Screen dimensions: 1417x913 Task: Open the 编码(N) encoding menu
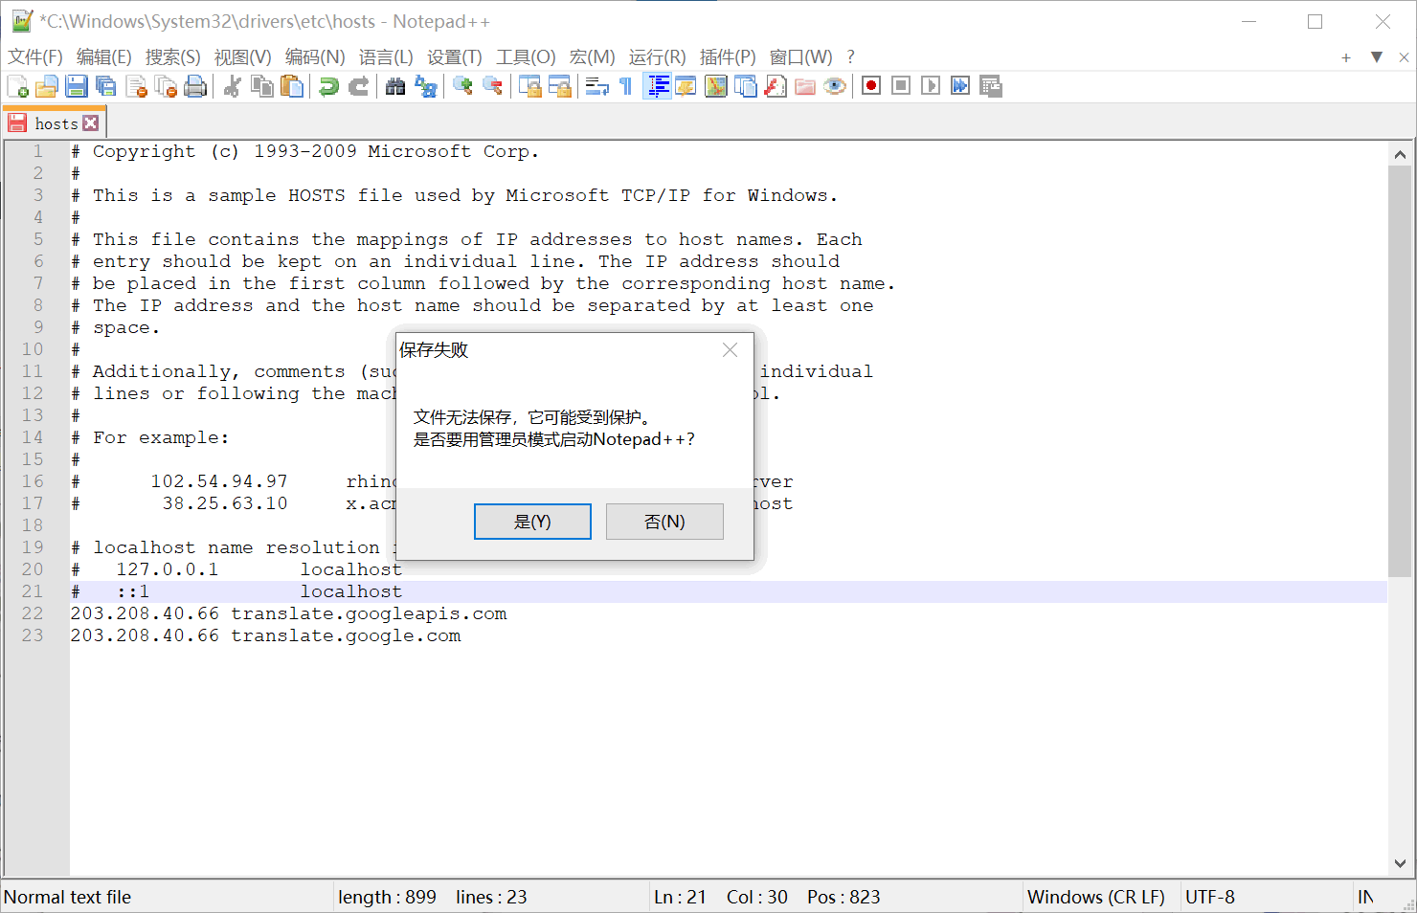pos(315,57)
